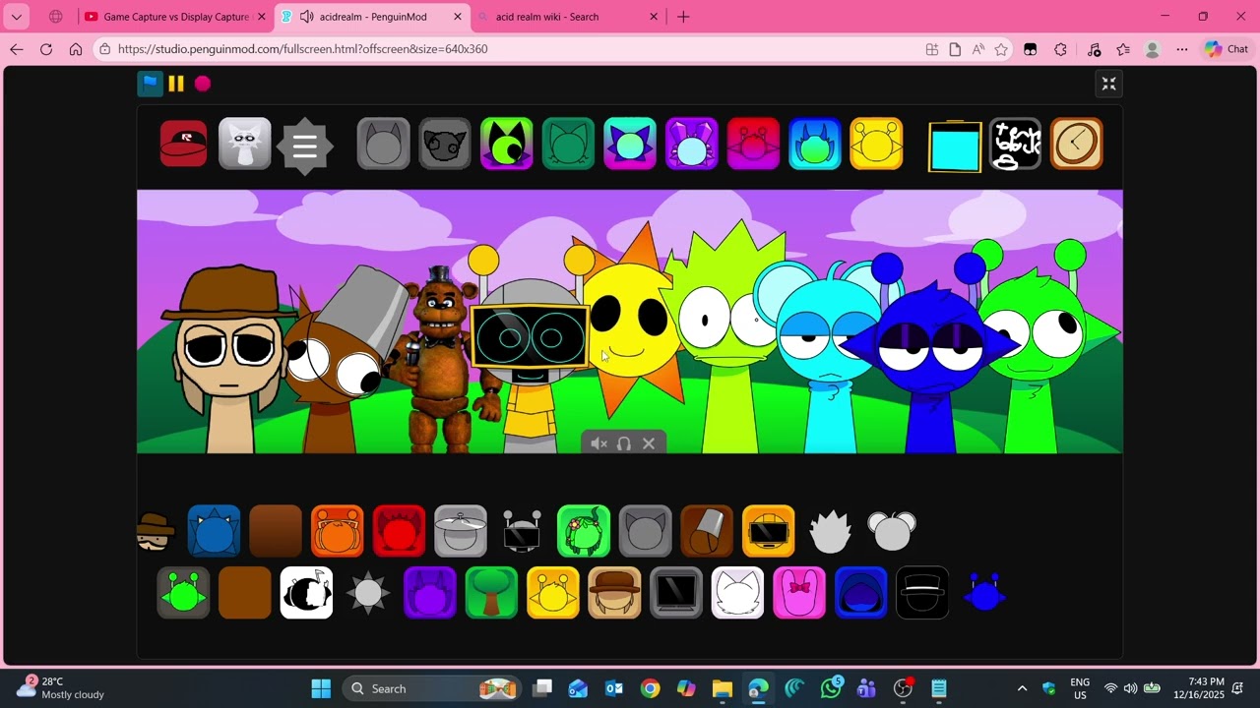This screenshot has height=708, width=1260.
Task: Exit fullscreen mode using the arrows icon
Action: click(1109, 84)
